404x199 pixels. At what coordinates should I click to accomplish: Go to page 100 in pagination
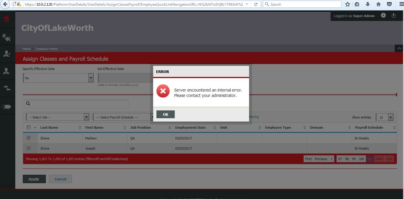tap(361, 159)
